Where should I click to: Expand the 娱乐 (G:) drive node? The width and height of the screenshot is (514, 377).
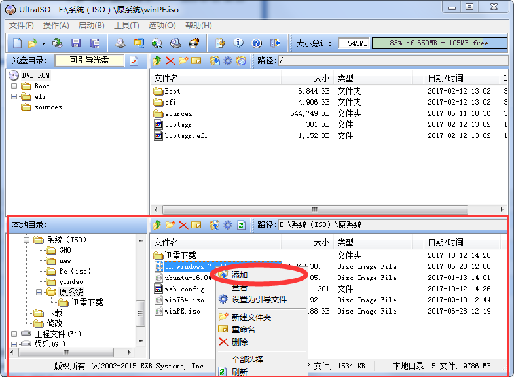(x=14, y=344)
